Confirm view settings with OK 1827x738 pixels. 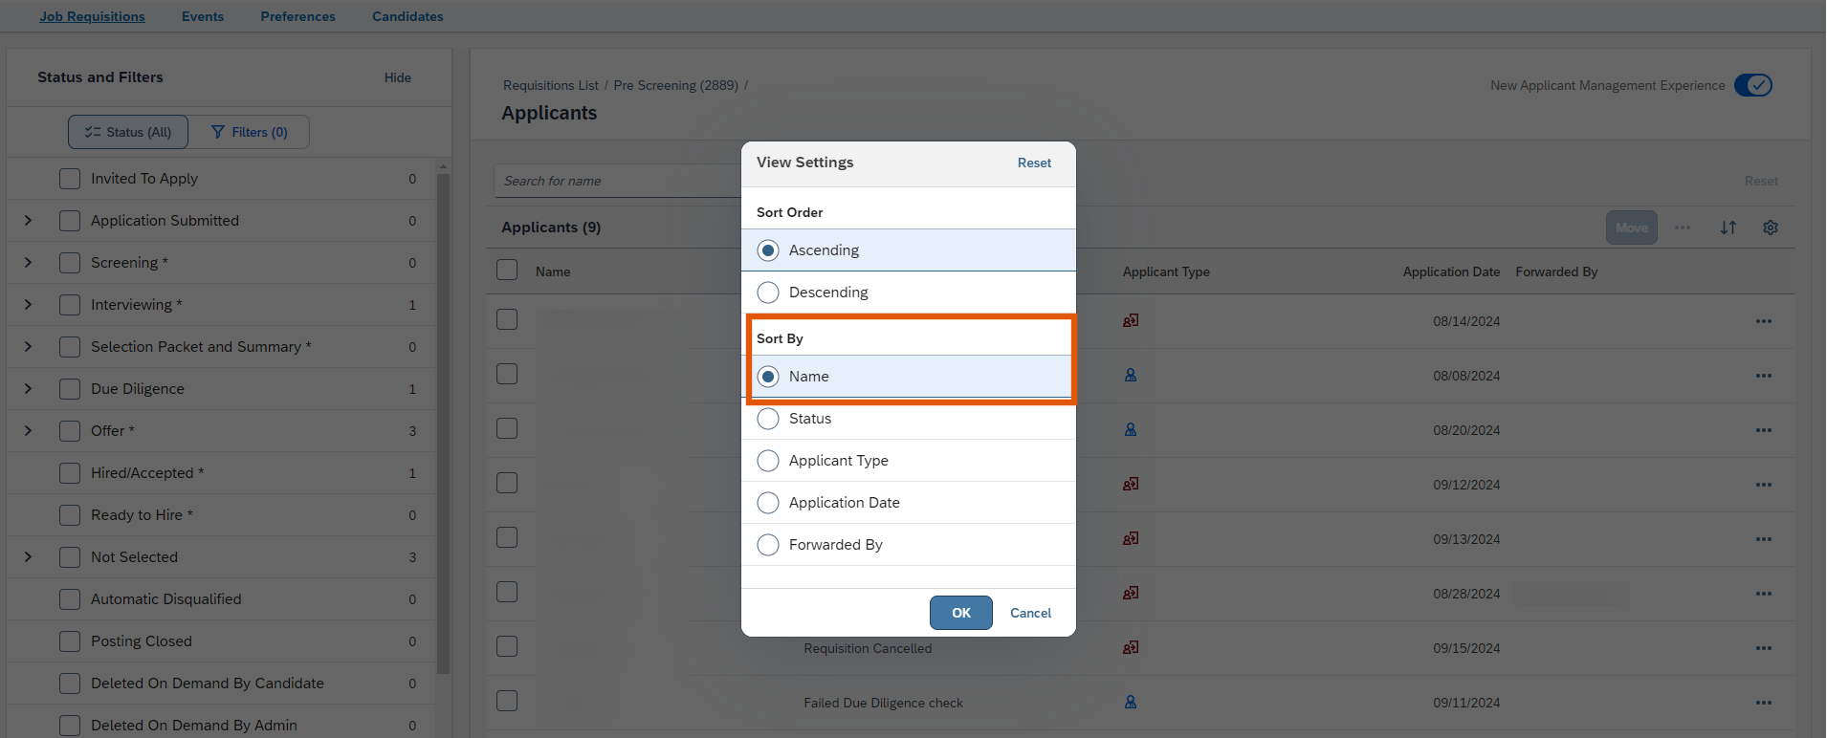click(x=960, y=613)
